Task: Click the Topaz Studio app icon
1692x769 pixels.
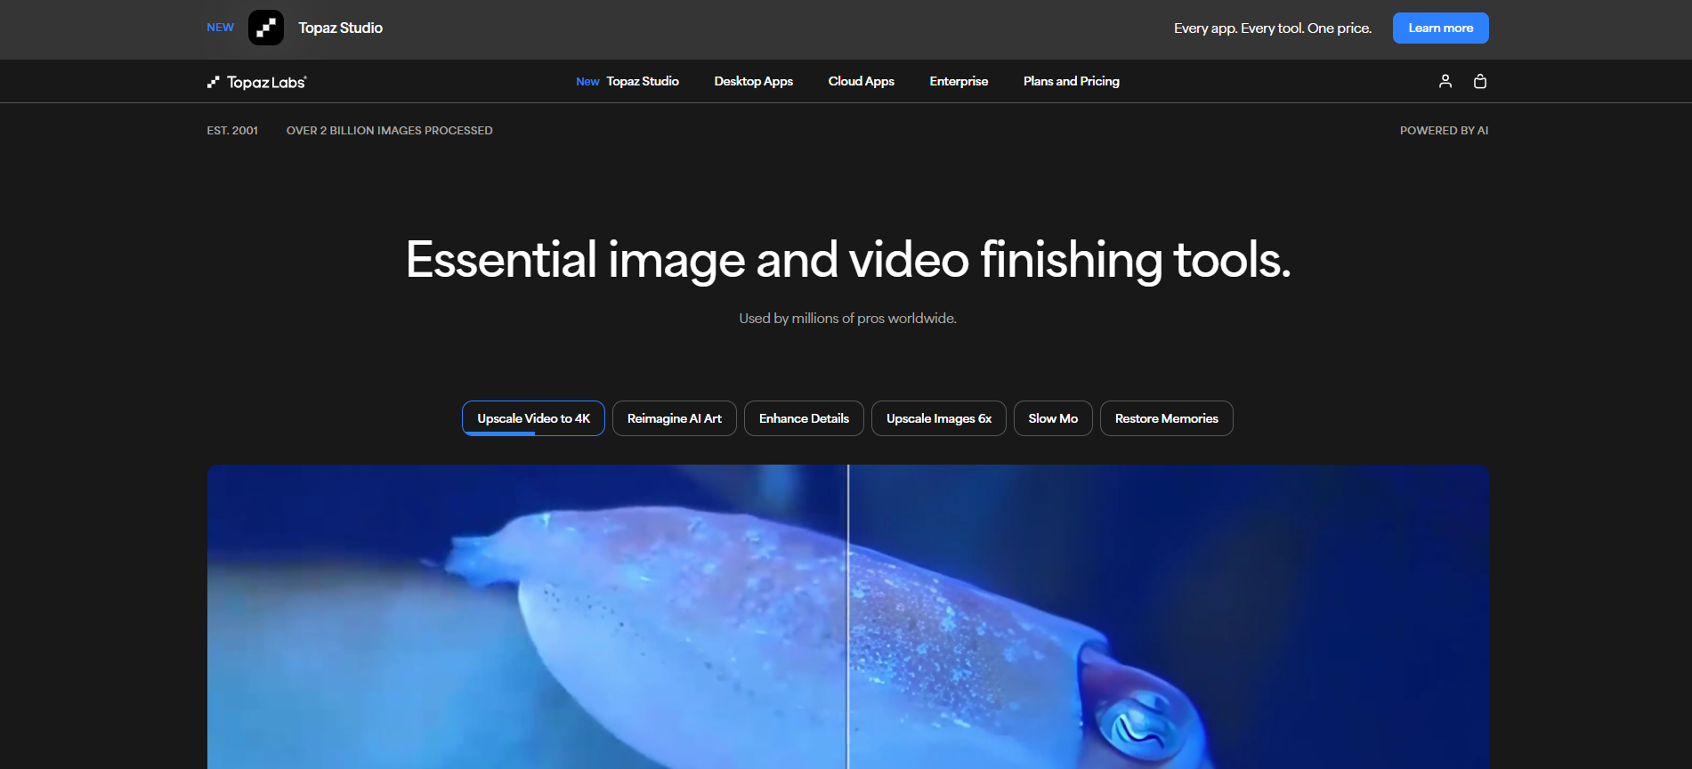Action: coord(265,28)
